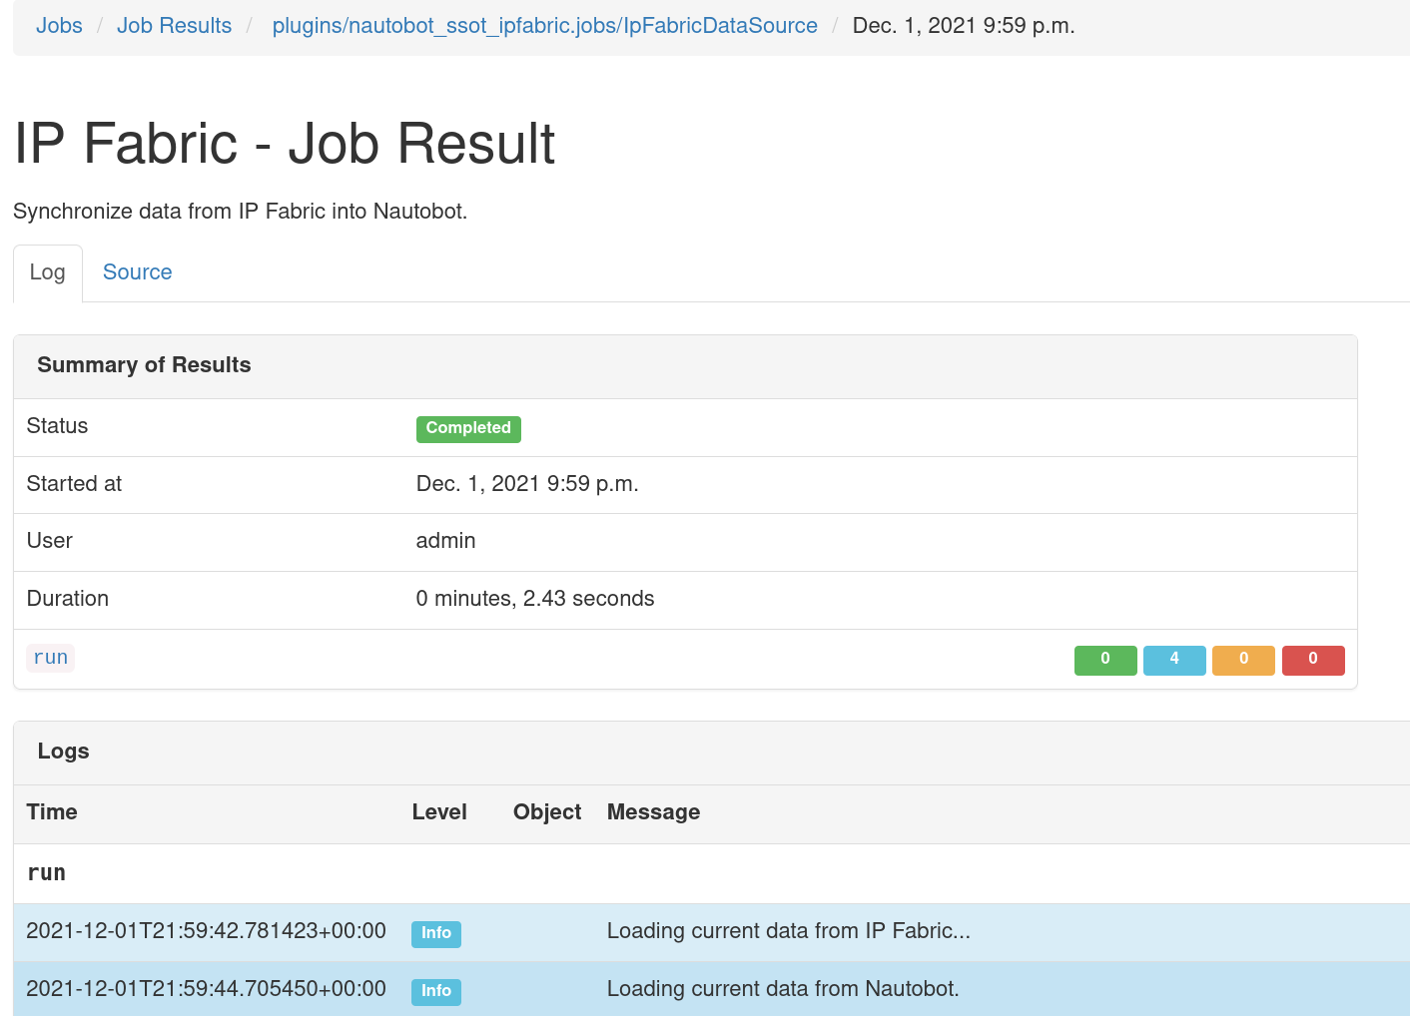Go to the Job Results breadcrumb
Screen dimensions: 1410x1016
click(x=174, y=26)
